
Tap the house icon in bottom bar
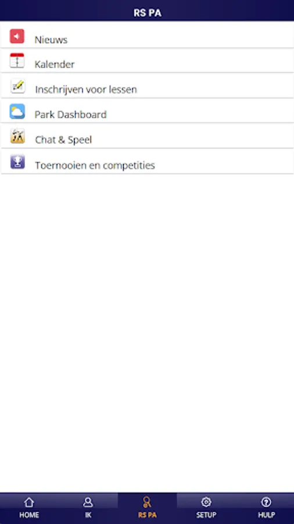coord(29,502)
